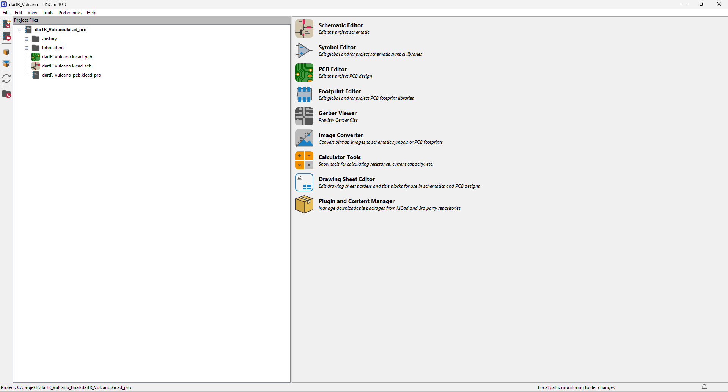Screen dimensions: 728x392
Task: Refresh the project file tree
Action: (x=6, y=78)
